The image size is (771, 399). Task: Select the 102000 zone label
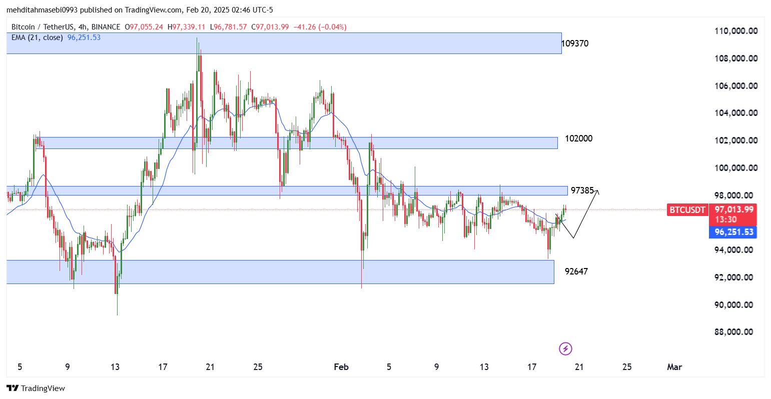(x=579, y=138)
